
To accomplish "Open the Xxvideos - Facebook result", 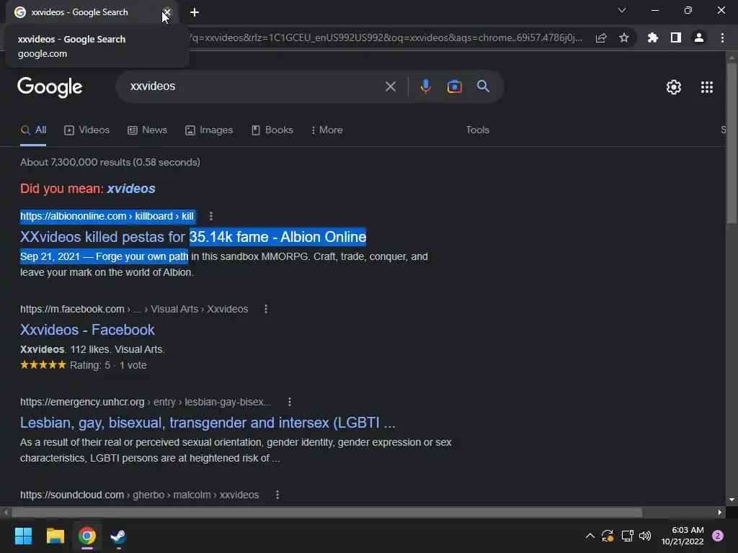I will pyautogui.click(x=87, y=330).
